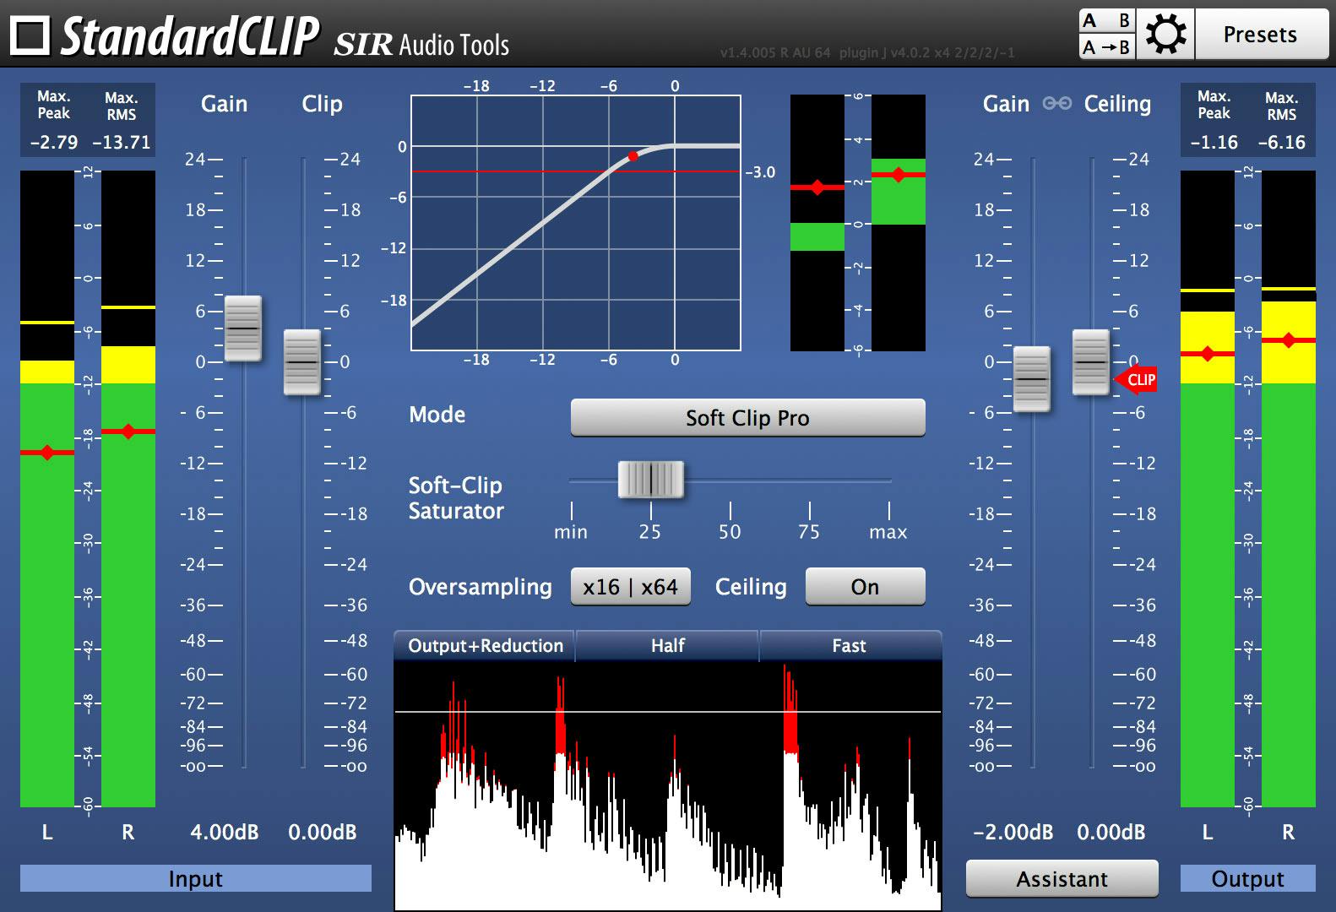Reset output Max. RMS reading −6.16

tap(1281, 142)
